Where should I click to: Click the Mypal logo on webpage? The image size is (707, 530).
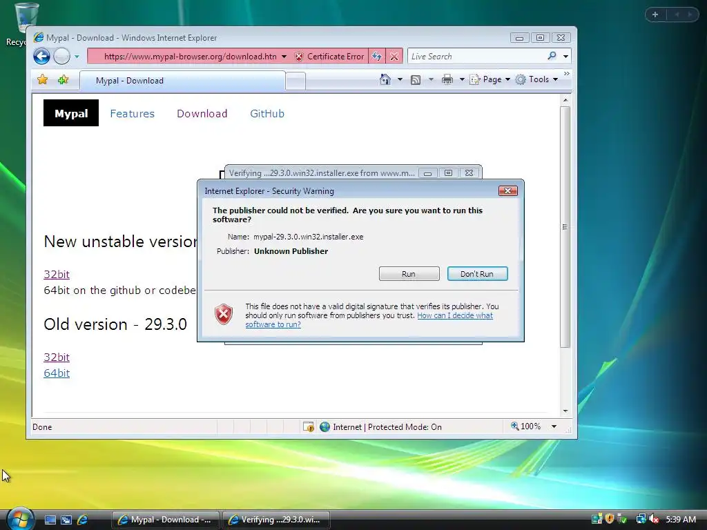[x=71, y=113]
